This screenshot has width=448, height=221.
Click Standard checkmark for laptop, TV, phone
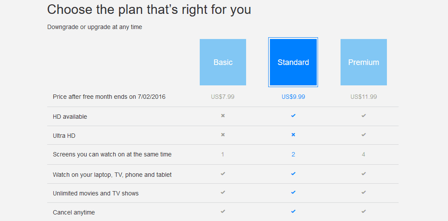click(x=293, y=173)
